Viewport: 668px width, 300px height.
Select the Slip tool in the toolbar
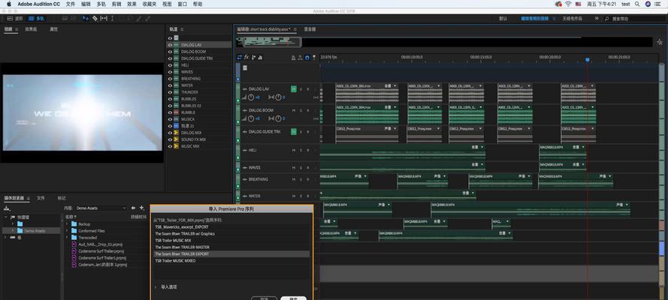(x=104, y=19)
